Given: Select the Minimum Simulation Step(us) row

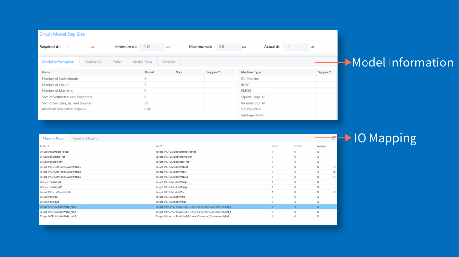Looking at the screenshot, I should coord(138,109).
